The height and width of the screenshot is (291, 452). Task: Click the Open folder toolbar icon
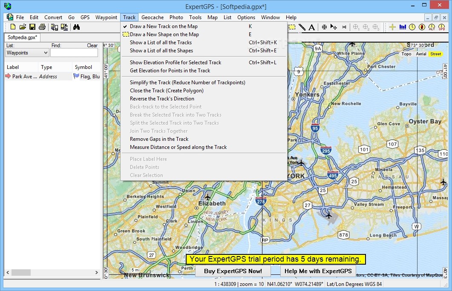[x=23, y=27]
